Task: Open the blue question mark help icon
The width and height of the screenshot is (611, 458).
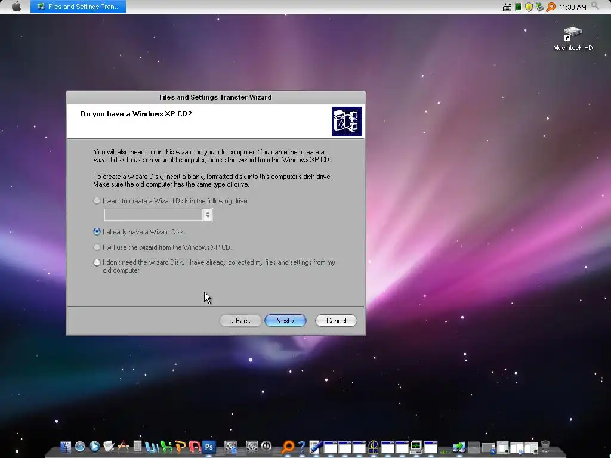Action: (x=301, y=447)
